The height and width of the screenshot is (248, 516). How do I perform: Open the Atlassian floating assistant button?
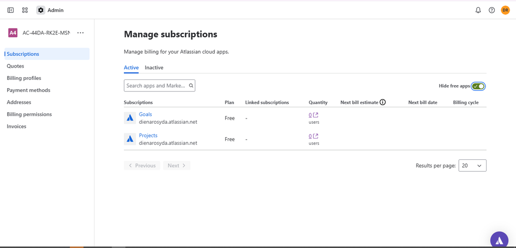point(499,240)
